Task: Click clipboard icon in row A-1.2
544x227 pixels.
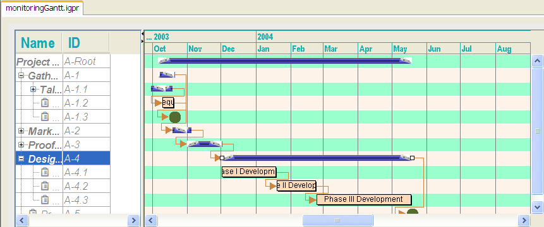Action: point(45,103)
